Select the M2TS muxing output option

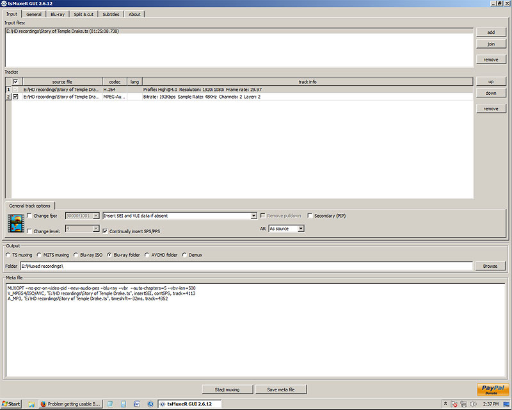click(39, 255)
